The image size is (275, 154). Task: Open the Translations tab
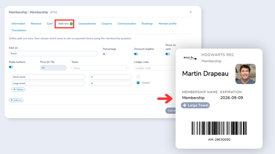click(19, 30)
